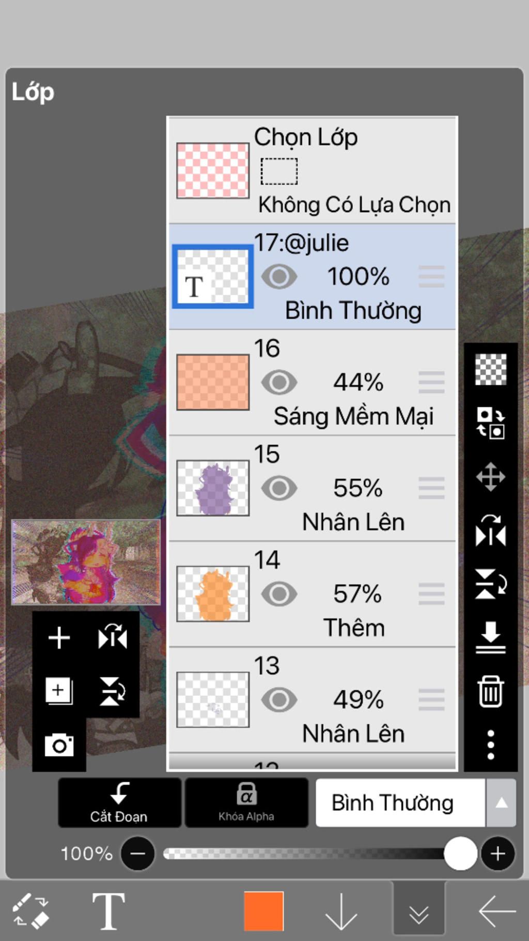Select the move layer arrows icon

490,476
